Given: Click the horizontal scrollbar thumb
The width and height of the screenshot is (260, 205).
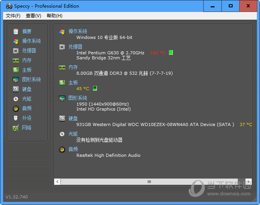Looking at the screenshot, I should click(149, 182).
